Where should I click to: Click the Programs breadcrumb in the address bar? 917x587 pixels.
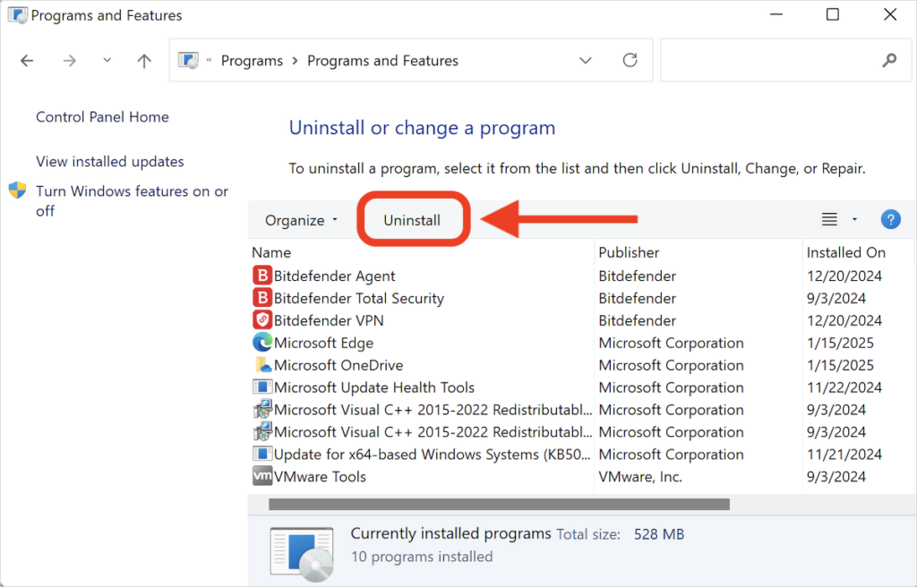tap(252, 60)
